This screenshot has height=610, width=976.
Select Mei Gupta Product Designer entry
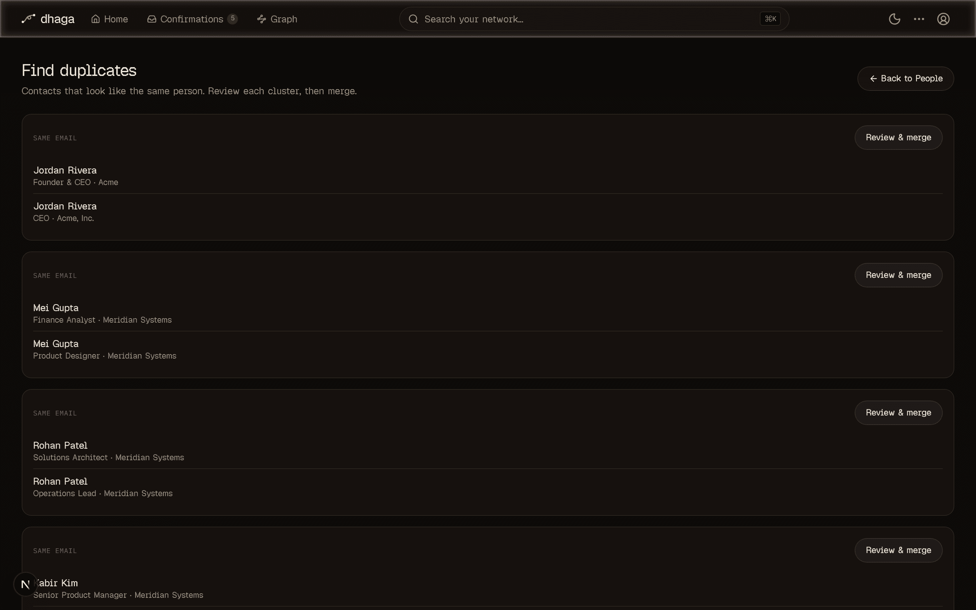(x=488, y=349)
